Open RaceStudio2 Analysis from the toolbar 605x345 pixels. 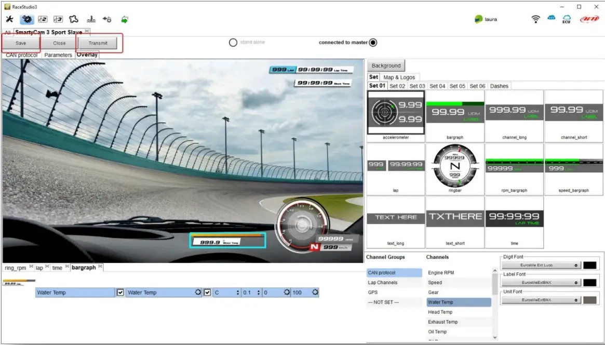click(43, 19)
